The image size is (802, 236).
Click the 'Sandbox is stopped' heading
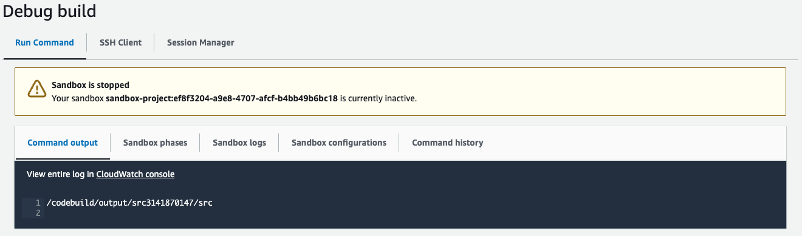(91, 85)
